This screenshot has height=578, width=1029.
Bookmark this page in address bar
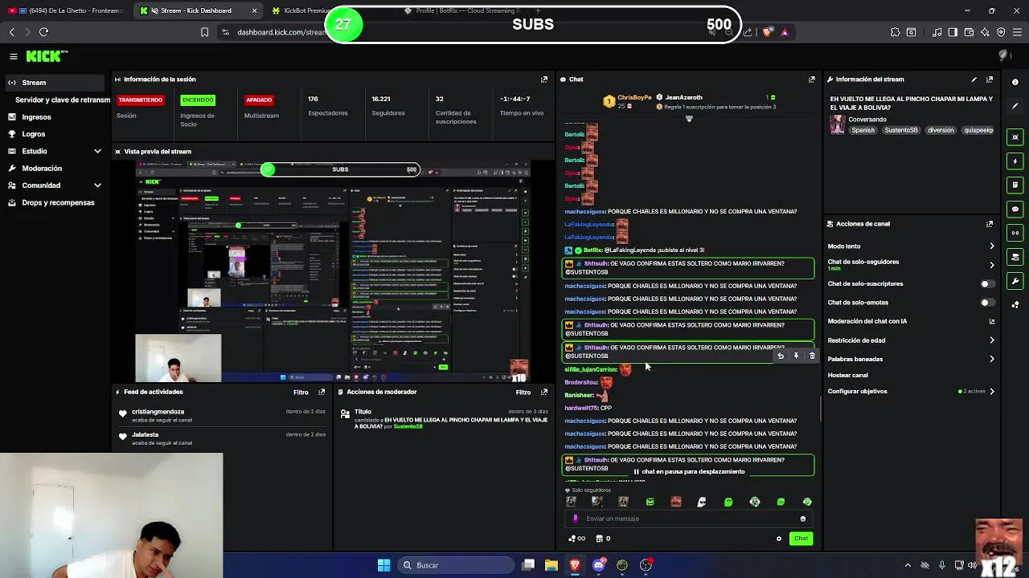(204, 32)
